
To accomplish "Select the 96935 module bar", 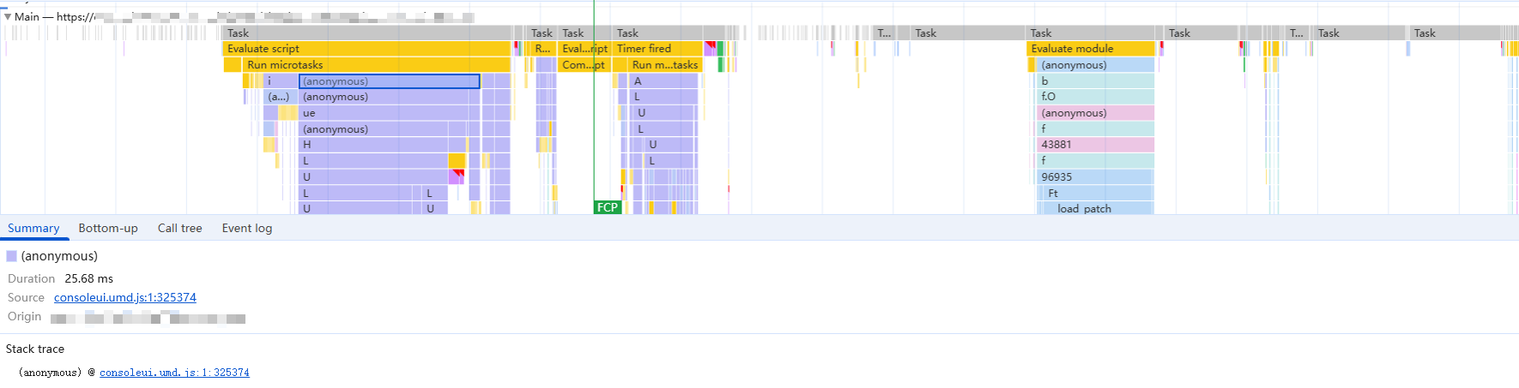I will (x=1096, y=177).
